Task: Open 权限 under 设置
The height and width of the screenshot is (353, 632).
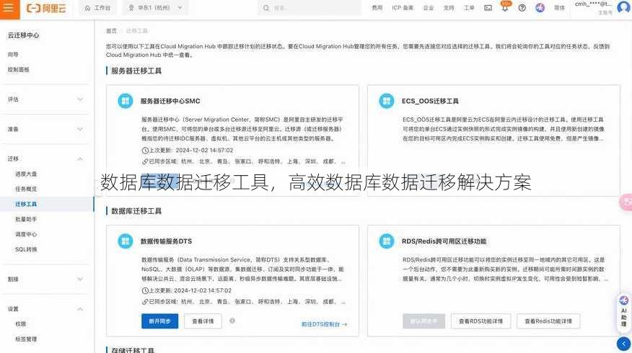Action: click(20, 323)
